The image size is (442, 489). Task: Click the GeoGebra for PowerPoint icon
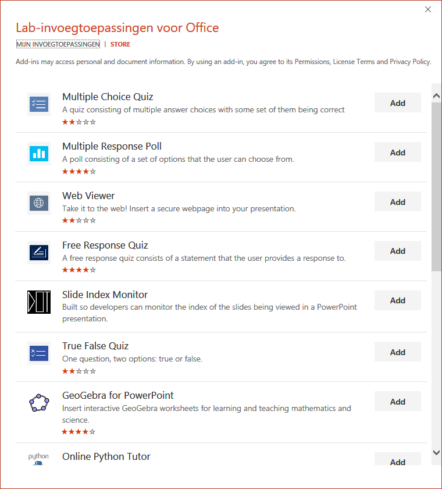39,403
